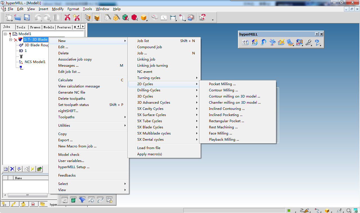
Task: Click the Open folder icon in toolbar
Action: click(x=18, y=17)
